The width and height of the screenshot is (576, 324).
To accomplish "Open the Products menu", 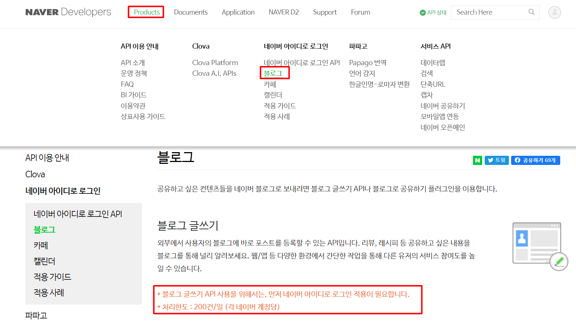I will coord(147,12).
